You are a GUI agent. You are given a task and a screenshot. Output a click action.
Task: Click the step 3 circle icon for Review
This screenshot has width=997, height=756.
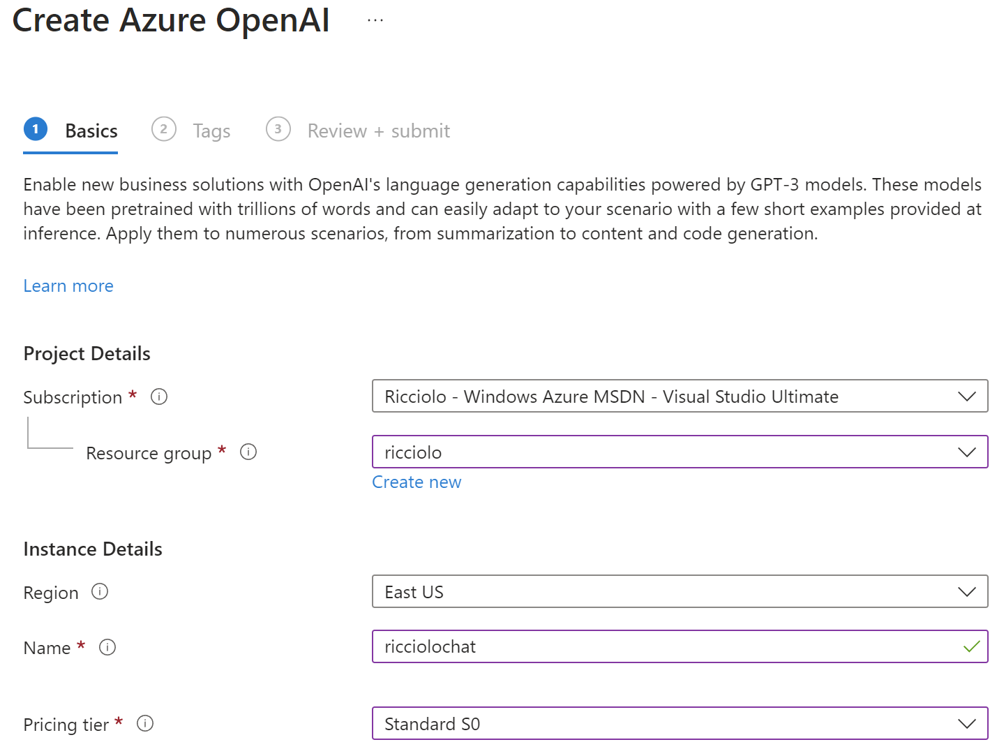(278, 129)
